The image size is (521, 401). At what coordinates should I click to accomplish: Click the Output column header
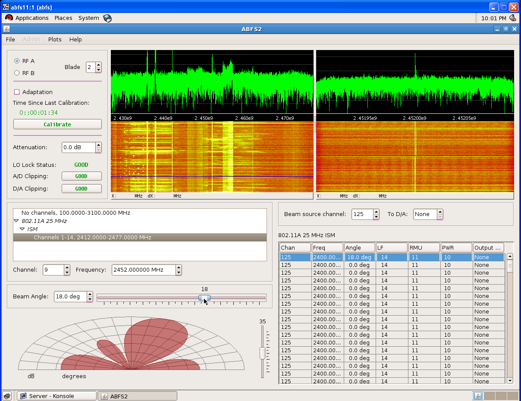pyautogui.click(x=488, y=247)
